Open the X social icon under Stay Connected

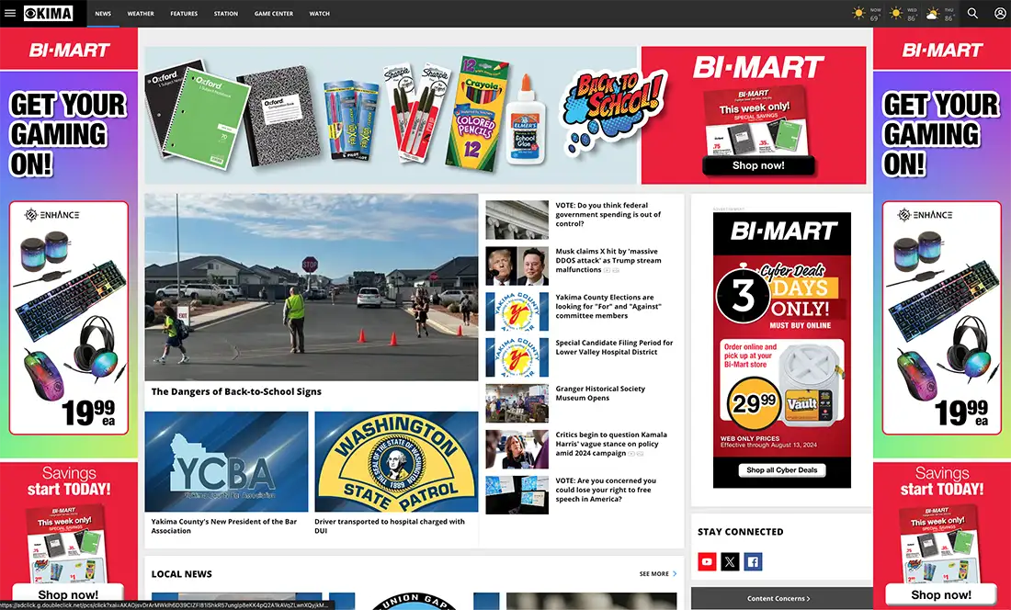point(730,561)
